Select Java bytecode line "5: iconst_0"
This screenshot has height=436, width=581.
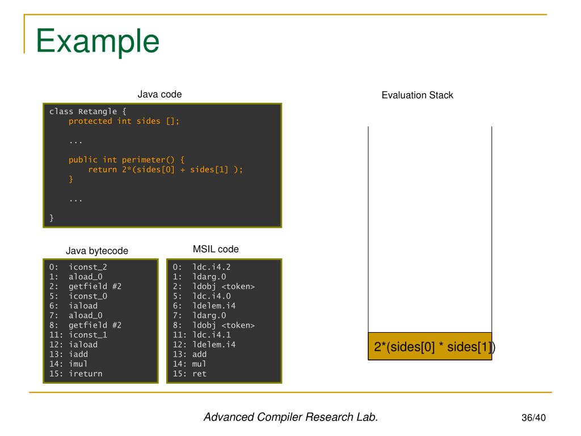[x=78, y=296]
